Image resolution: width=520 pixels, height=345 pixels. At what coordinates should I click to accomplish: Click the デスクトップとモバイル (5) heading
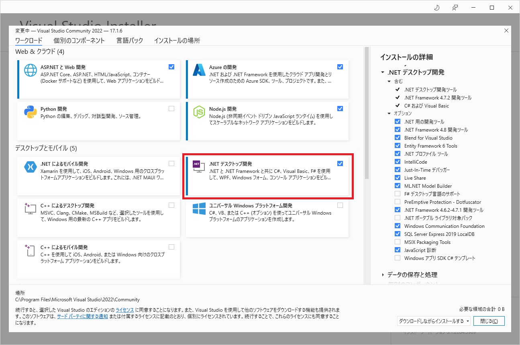point(46,148)
